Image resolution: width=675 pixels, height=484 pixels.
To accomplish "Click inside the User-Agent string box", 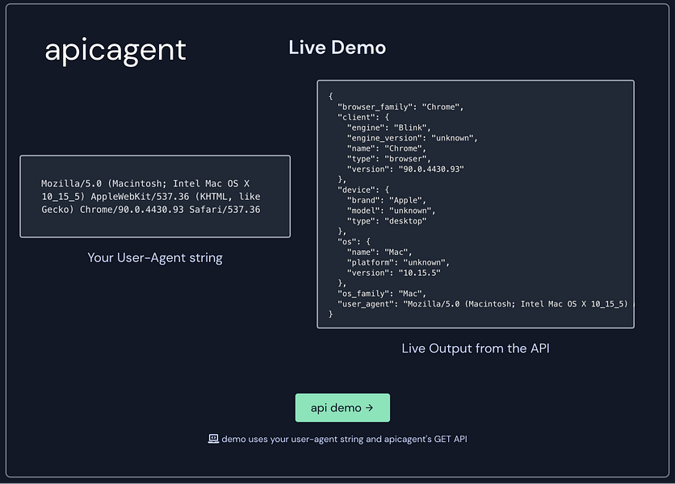I will [155, 196].
